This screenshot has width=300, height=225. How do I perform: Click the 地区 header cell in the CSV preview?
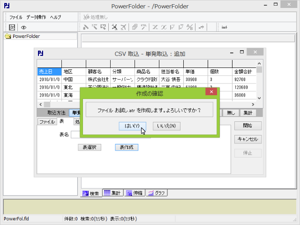click(x=74, y=72)
